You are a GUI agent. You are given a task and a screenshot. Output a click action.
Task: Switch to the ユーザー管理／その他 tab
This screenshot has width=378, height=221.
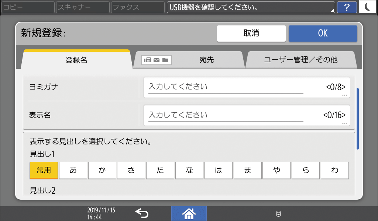coord(301,60)
